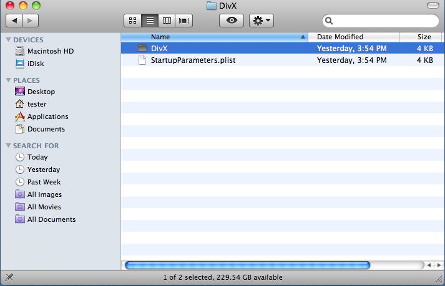The image size is (445, 286).
Task: Click the DivX row's dark icon
Action: coord(142,48)
